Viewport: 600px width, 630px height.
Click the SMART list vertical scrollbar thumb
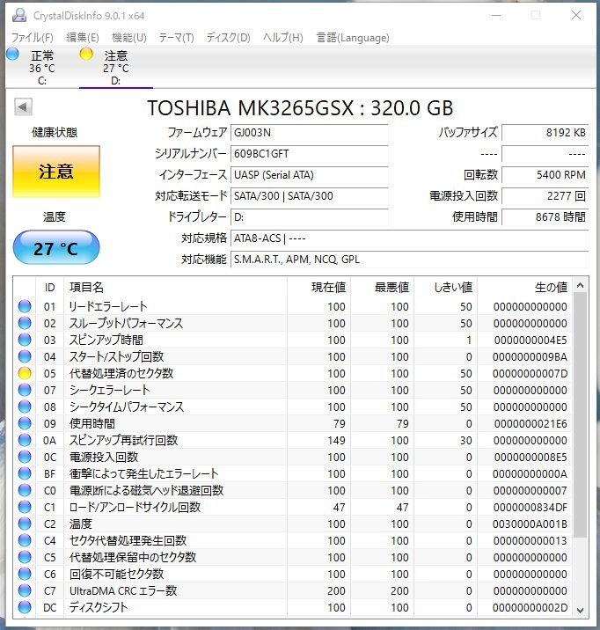[x=580, y=415]
